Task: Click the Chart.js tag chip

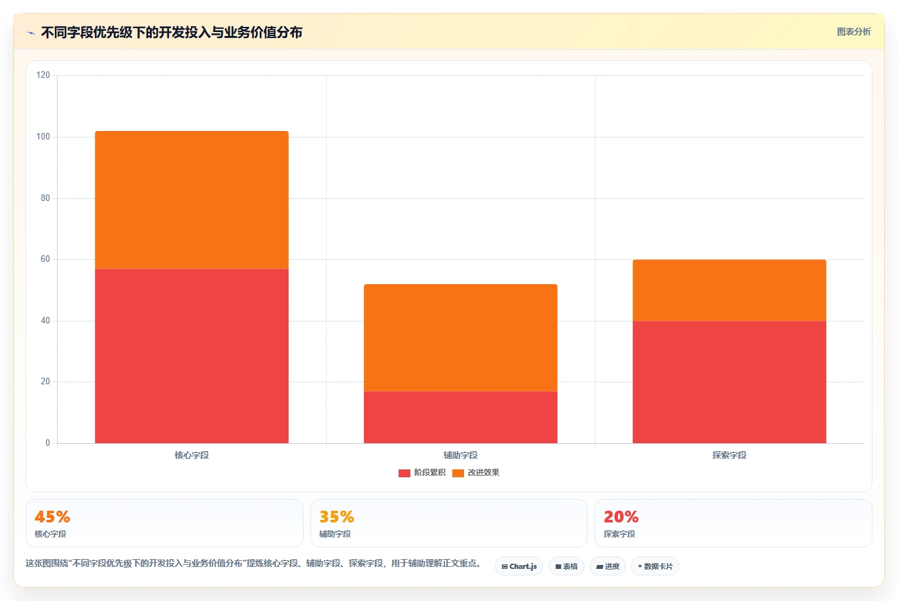Action: 519,566
